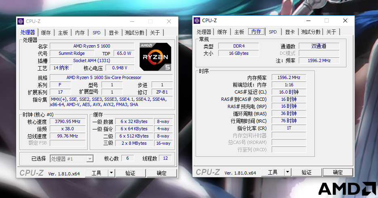
Task: Switch to 主板 tab in right CPU-Z window
Action: pyautogui.click(x=239, y=32)
